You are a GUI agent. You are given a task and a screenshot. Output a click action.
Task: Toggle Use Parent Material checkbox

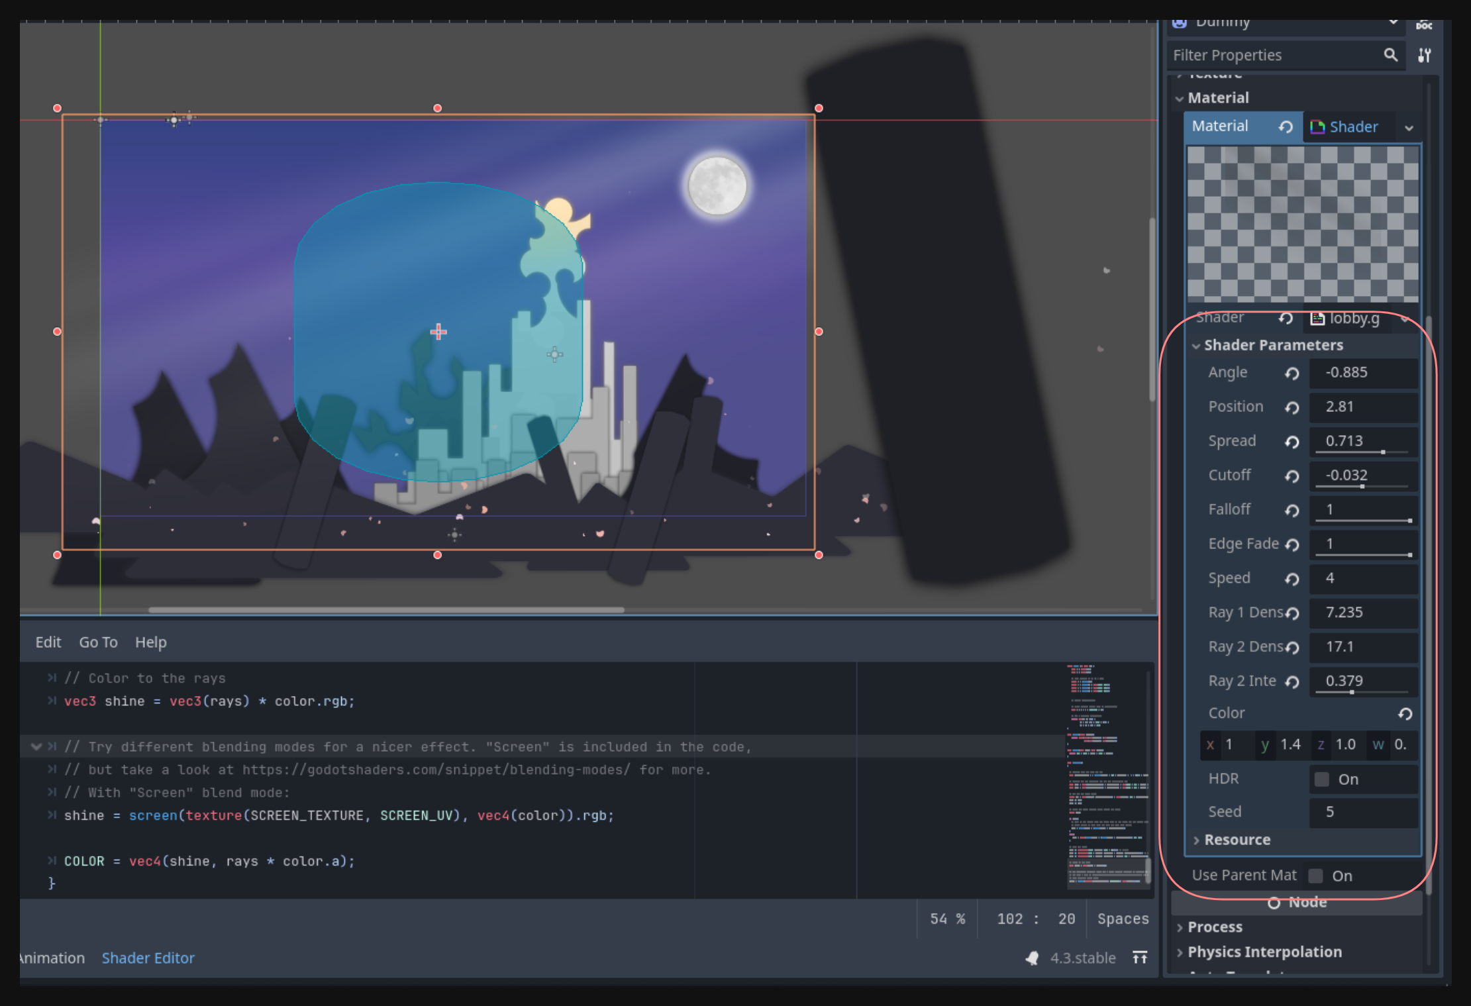[x=1316, y=876]
